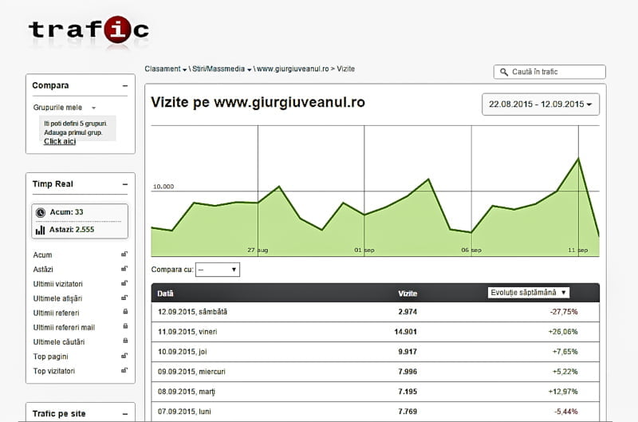The image size is (638, 422).
Task: Open the Evoluție săptămână dropdown
Action: pyautogui.click(x=528, y=293)
